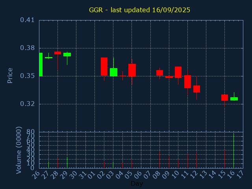This screenshot has height=189, width=252.
Task: Click the red volume bar for day 08
Action: coord(159,160)
